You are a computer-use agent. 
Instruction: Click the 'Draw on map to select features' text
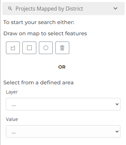pos(45,34)
